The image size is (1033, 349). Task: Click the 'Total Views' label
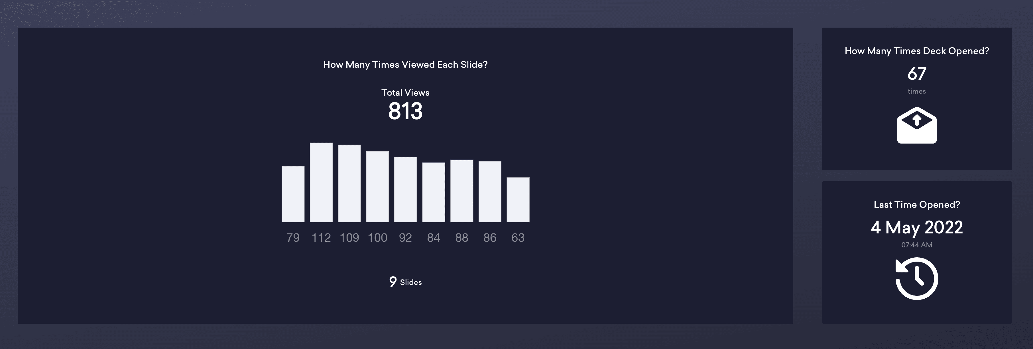pyautogui.click(x=405, y=93)
